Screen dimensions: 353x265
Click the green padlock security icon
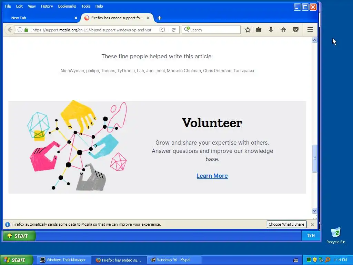click(26, 30)
